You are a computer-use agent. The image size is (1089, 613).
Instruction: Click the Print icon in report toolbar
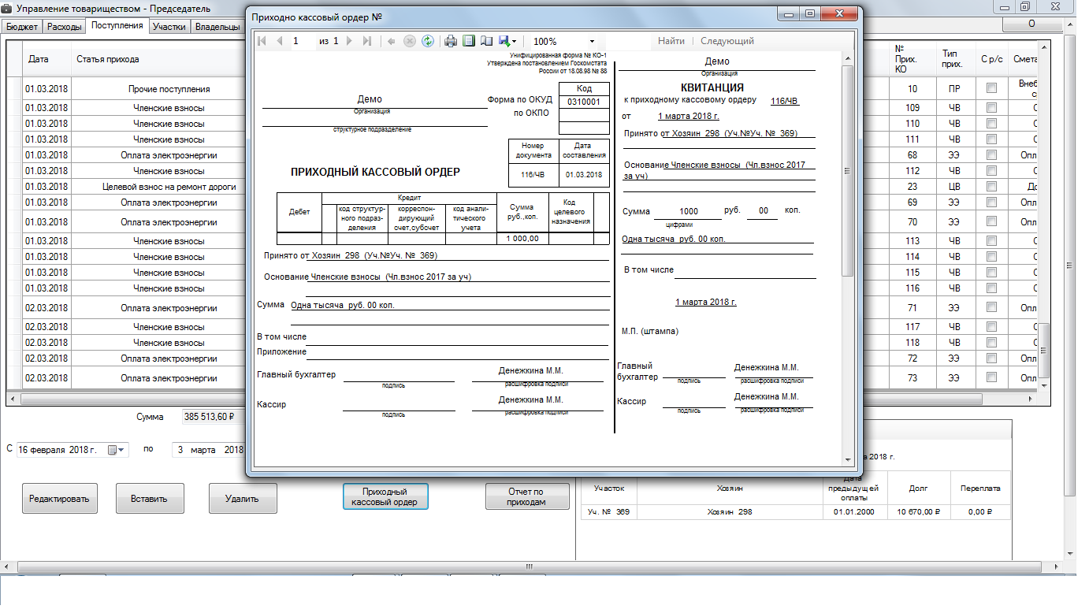(x=451, y=41)
